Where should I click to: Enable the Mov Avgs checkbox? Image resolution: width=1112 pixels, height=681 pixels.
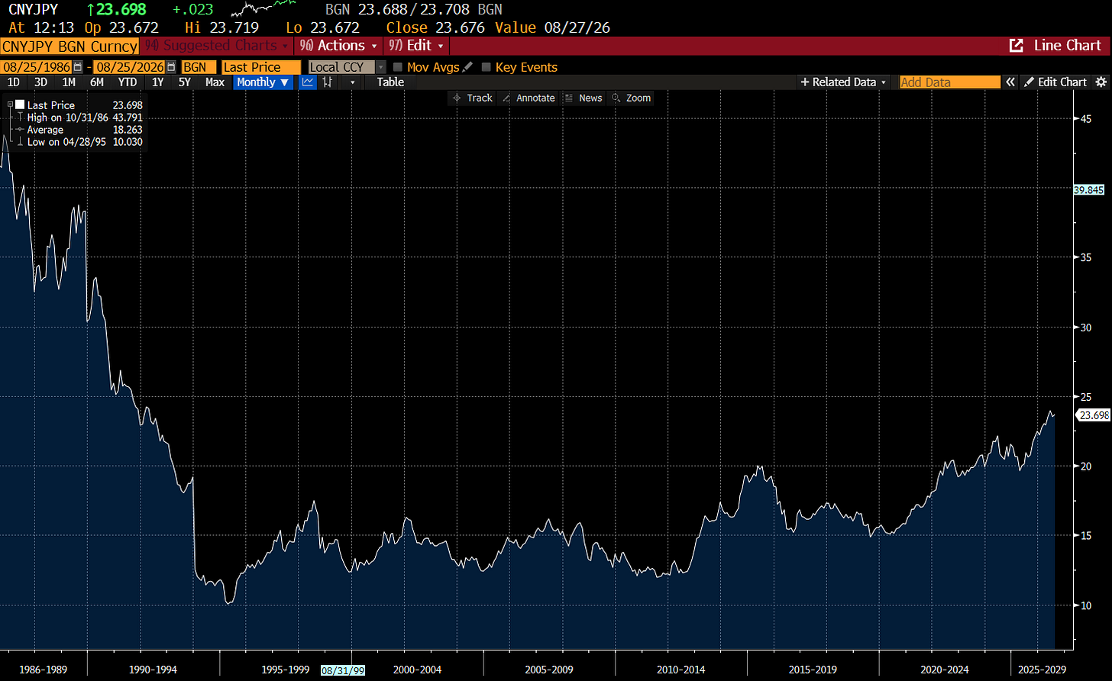(398, 67)
